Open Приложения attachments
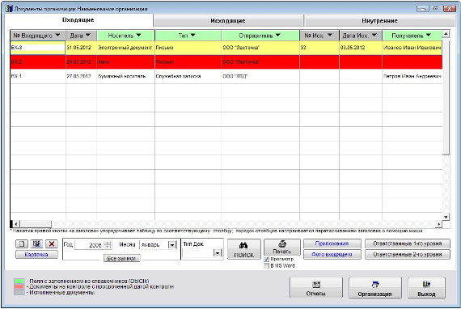 (x=332, y=243)
